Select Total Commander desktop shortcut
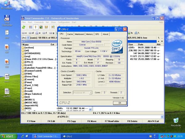The height and width of the screenshot is (139, 185). (x=7, y=21)
